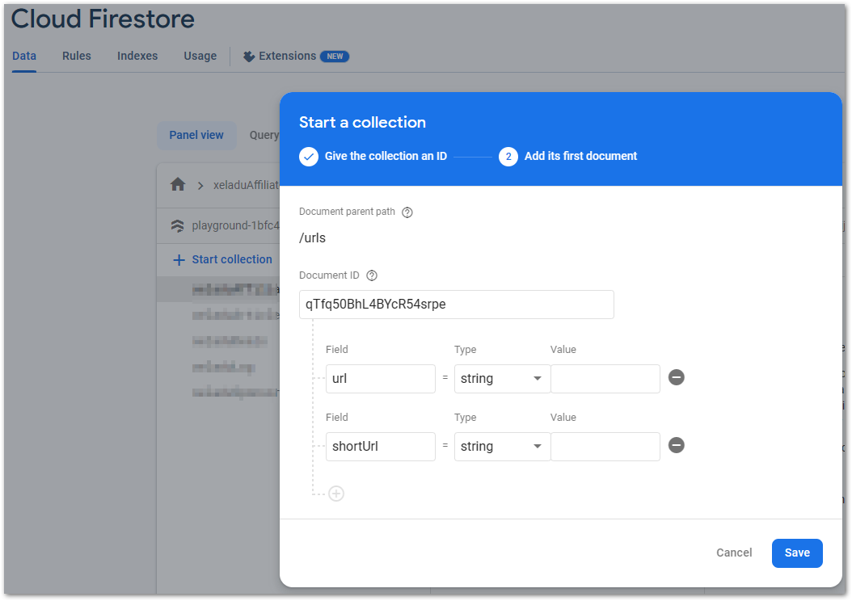852x601 pixels.
Task: Switch to the Indexes tab
Action: [x=137, y=56]
